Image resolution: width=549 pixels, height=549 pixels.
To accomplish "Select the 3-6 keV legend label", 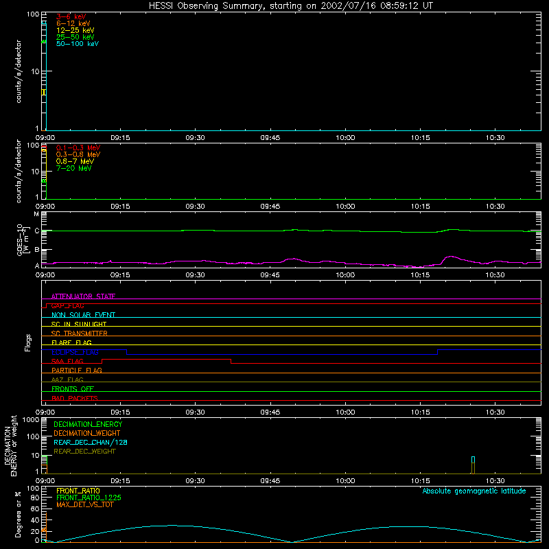I will [71, 16].
